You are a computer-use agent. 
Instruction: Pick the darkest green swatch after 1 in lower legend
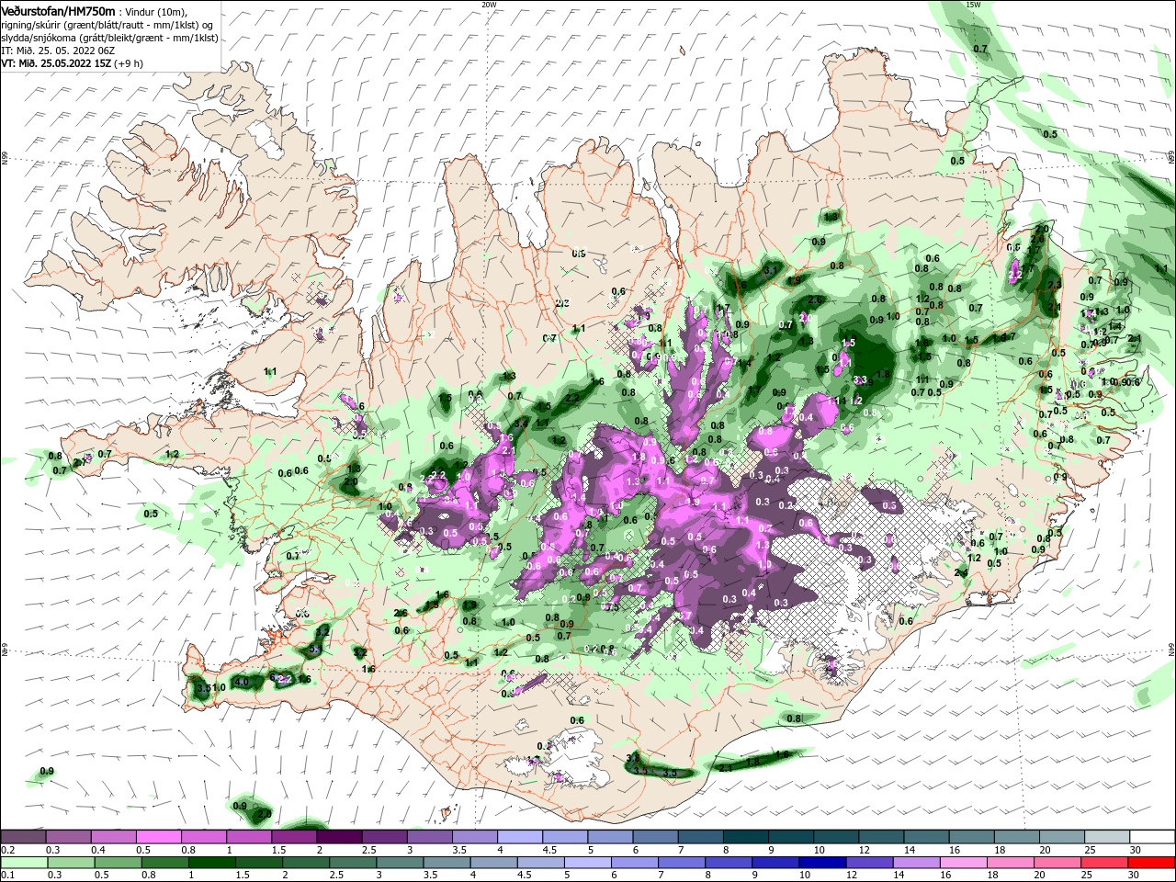211,863
